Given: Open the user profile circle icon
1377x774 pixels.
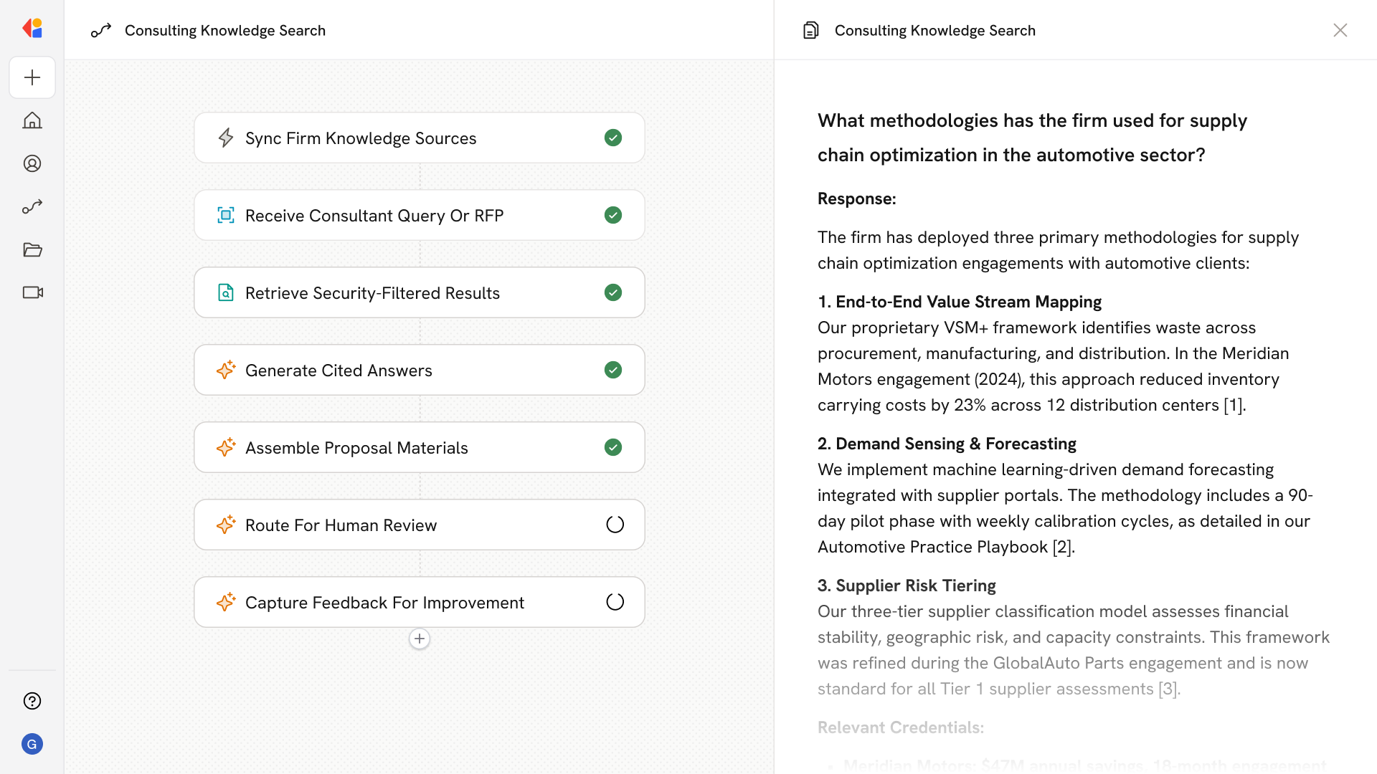Looking at the screenshot, I should coord(32,163).
